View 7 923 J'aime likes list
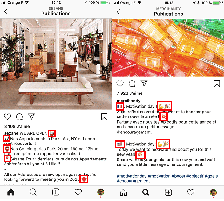This screenshot has width=224, height=201. 130,93
